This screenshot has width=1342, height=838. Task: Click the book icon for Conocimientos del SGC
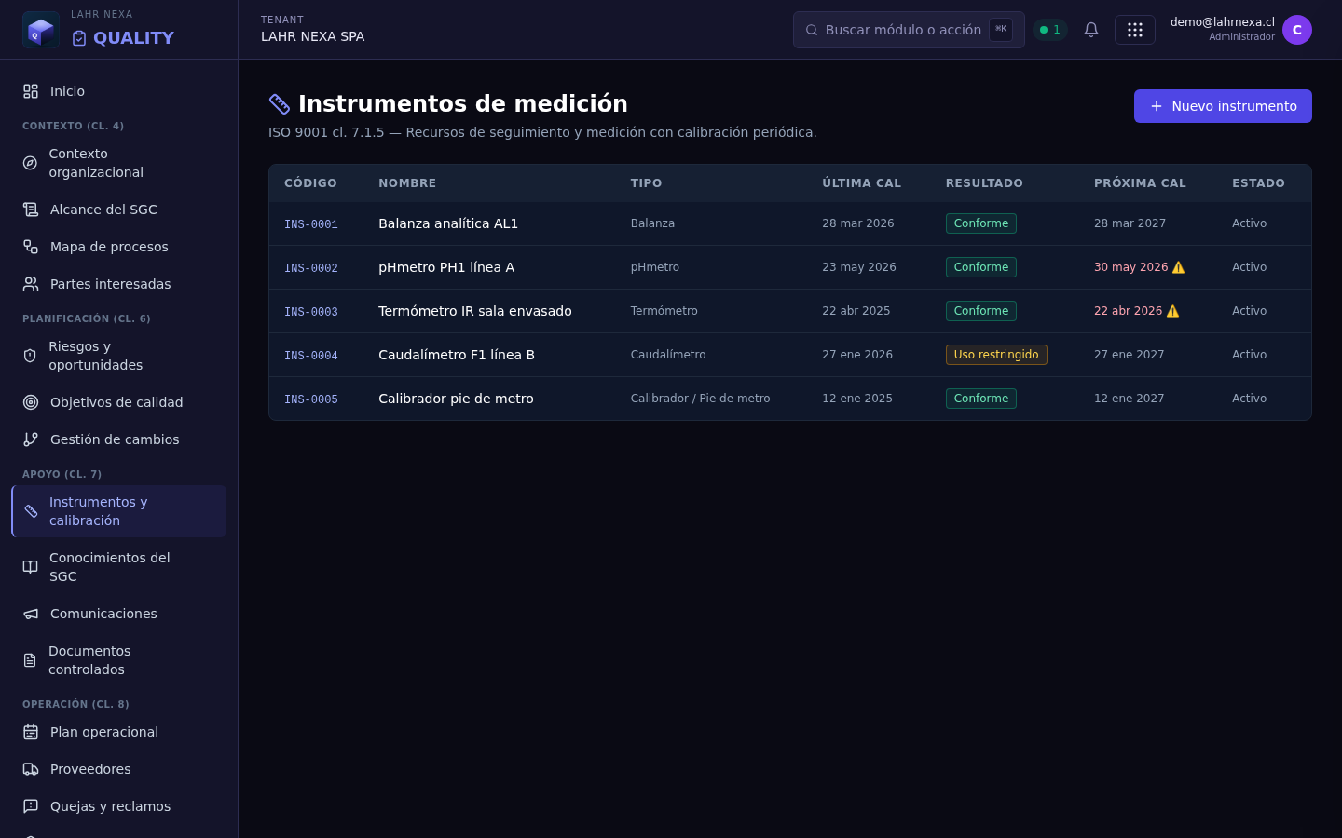pos(31,567)
